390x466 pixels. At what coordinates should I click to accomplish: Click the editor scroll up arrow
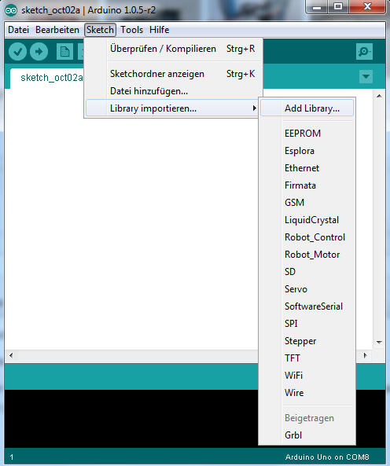tap(379, 96)
